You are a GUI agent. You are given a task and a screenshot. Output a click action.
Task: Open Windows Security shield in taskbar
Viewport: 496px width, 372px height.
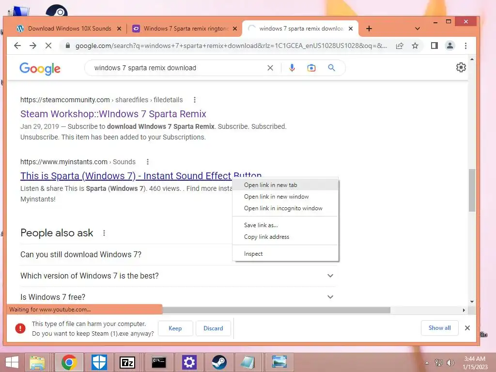[99, 362]
